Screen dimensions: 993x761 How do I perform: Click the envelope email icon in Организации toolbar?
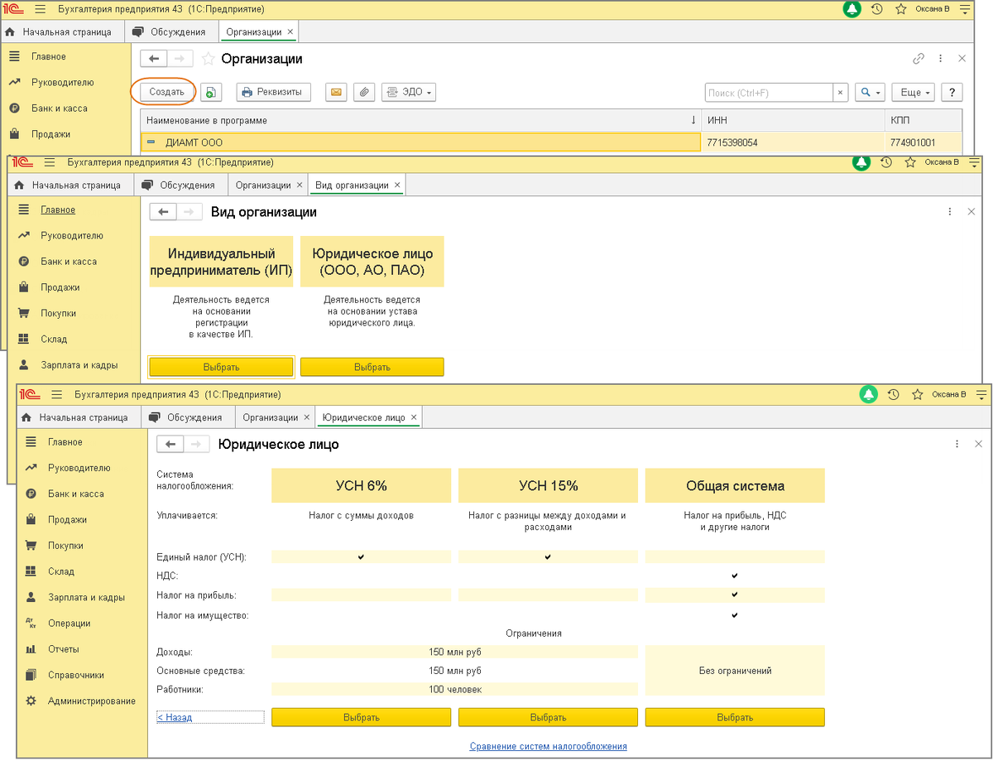(x=336, y=92)
